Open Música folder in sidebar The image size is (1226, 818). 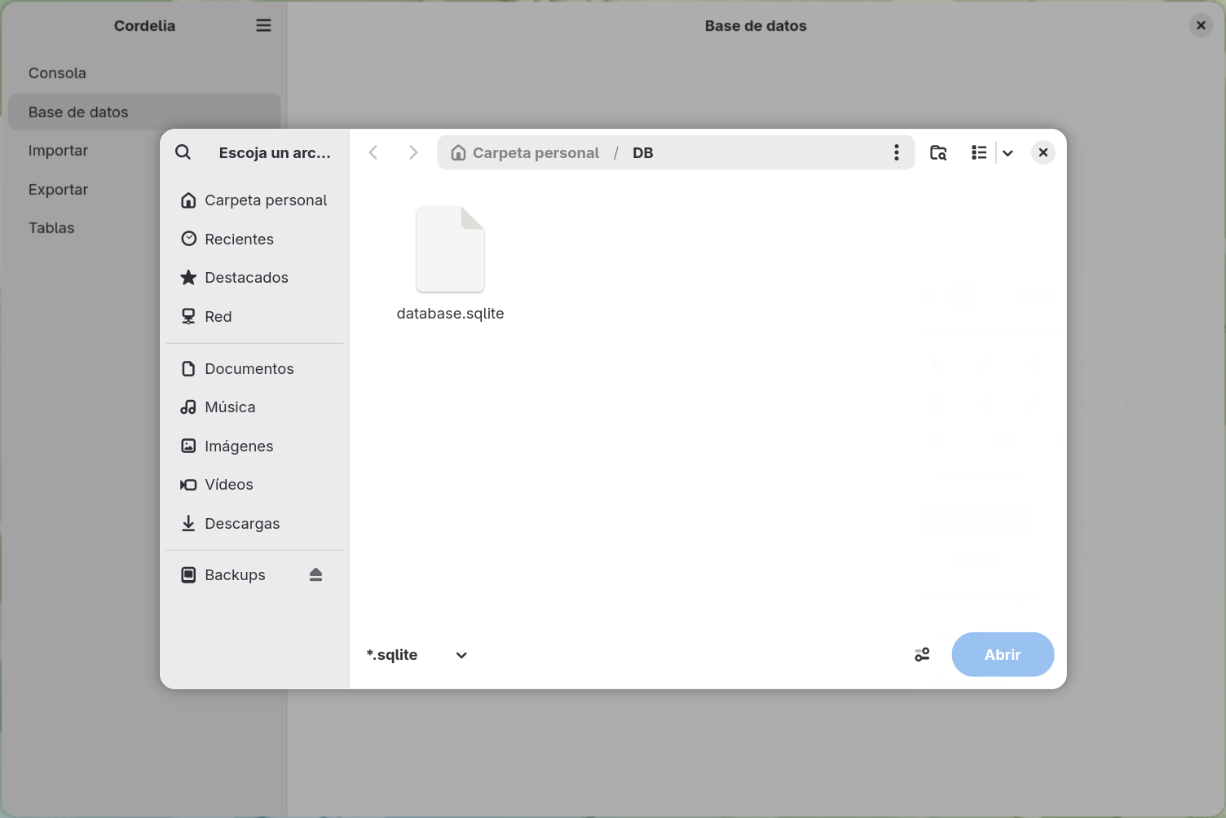[254, 407]
